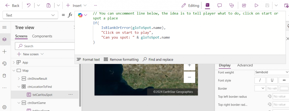Open the Comments icon
This screenshot has width=289, height=111.
tap(219, 6)
